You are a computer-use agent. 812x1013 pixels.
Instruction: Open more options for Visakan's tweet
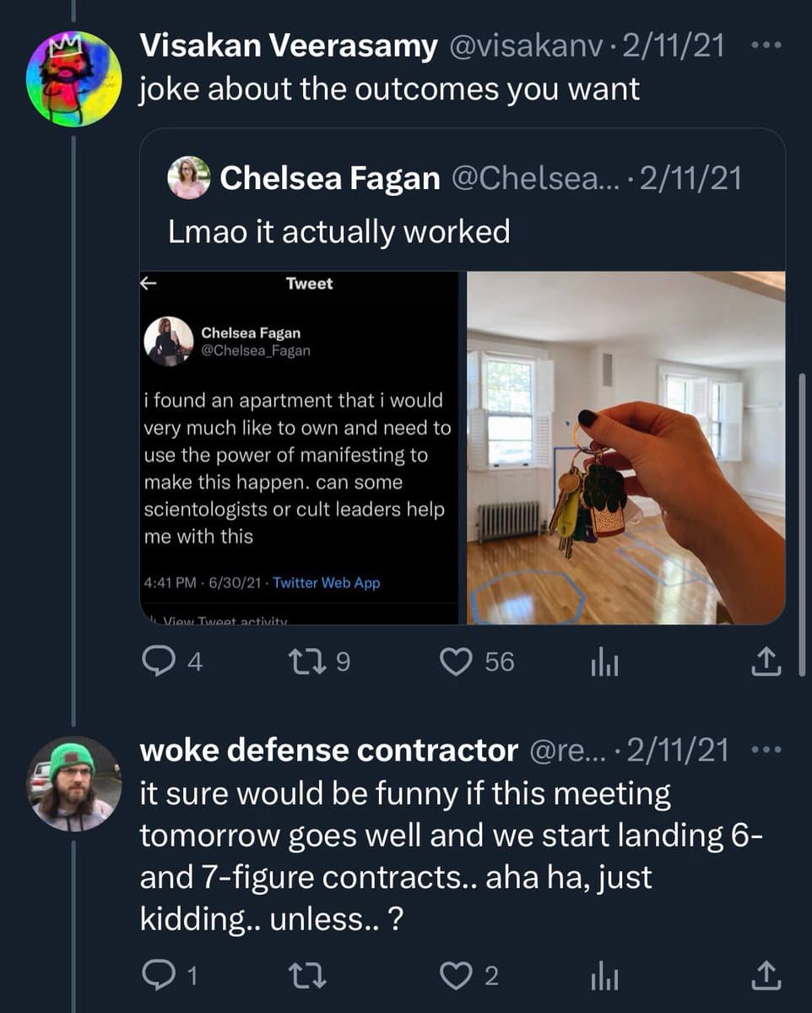(766, 46)
